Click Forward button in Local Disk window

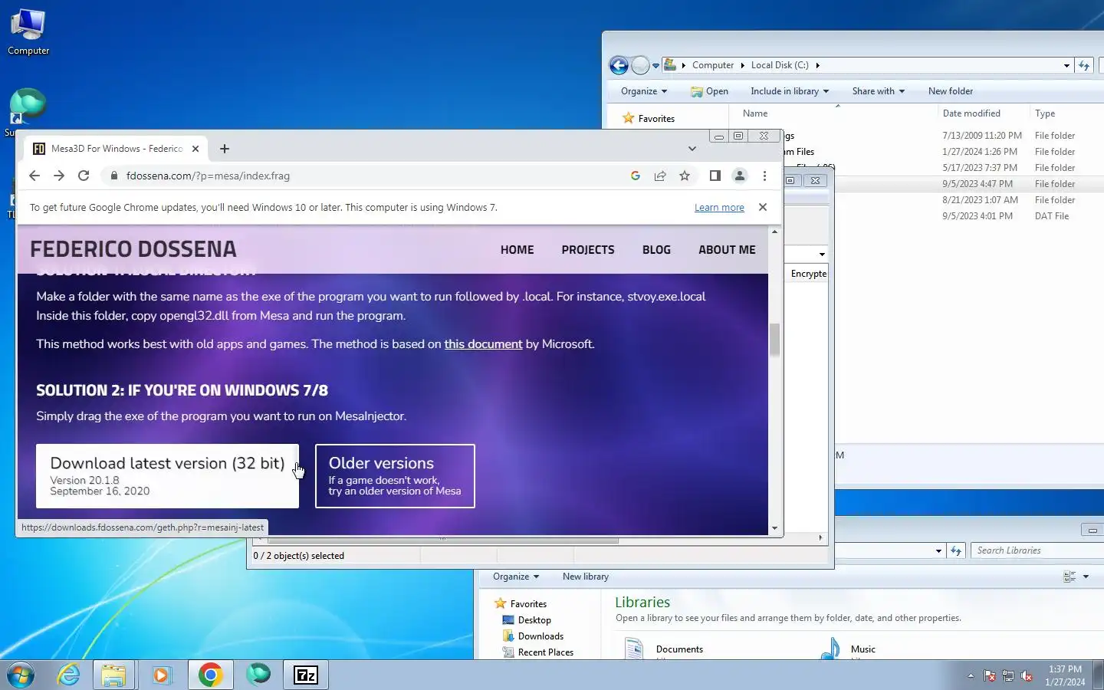pyautogui.click(x=640, y=65)
